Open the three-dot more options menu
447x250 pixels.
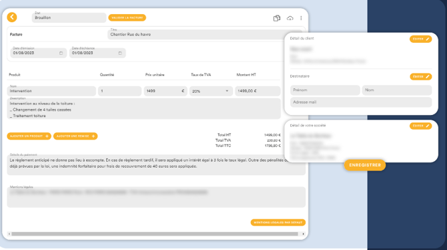(x=301, y=18)
